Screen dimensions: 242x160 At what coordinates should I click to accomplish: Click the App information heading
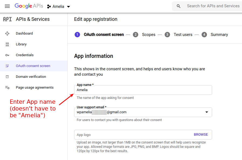pos(94,56)
